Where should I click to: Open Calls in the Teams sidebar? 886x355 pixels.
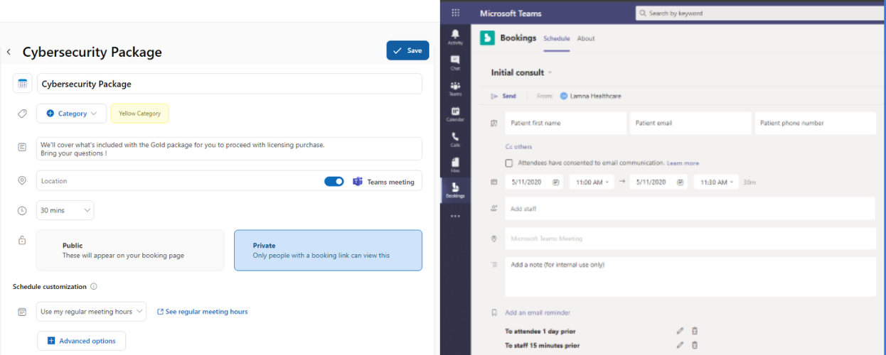(455, 139)
